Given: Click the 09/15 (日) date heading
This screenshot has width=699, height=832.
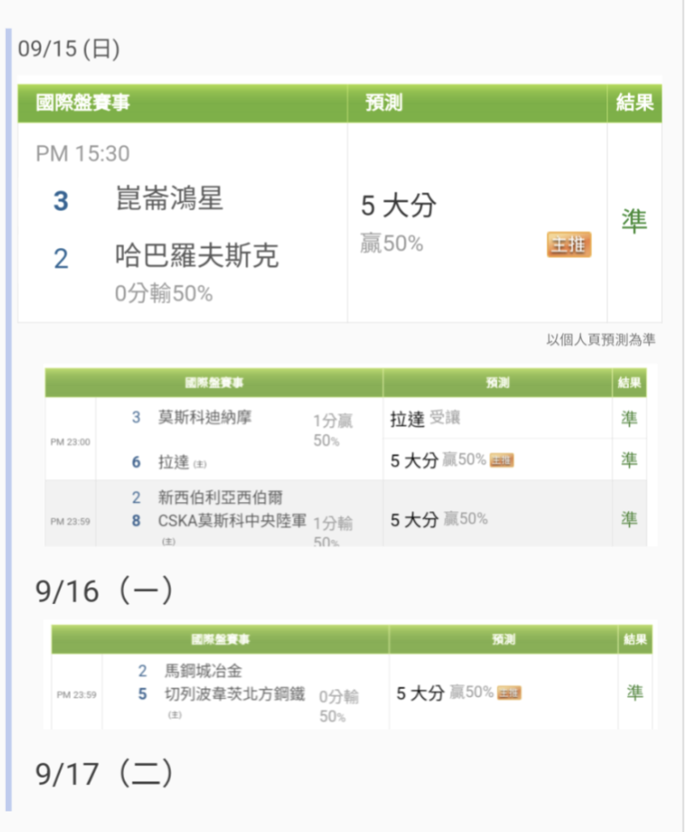Looking at the screenshot, I should (x=69, y=49).
